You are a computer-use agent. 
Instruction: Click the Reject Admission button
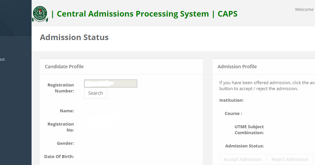[x=290, y=159]
